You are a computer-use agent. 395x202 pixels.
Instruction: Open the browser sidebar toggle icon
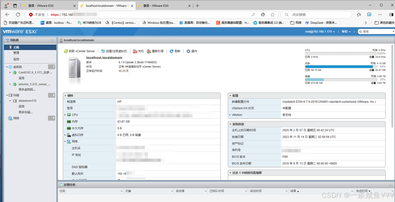point(391,15)
